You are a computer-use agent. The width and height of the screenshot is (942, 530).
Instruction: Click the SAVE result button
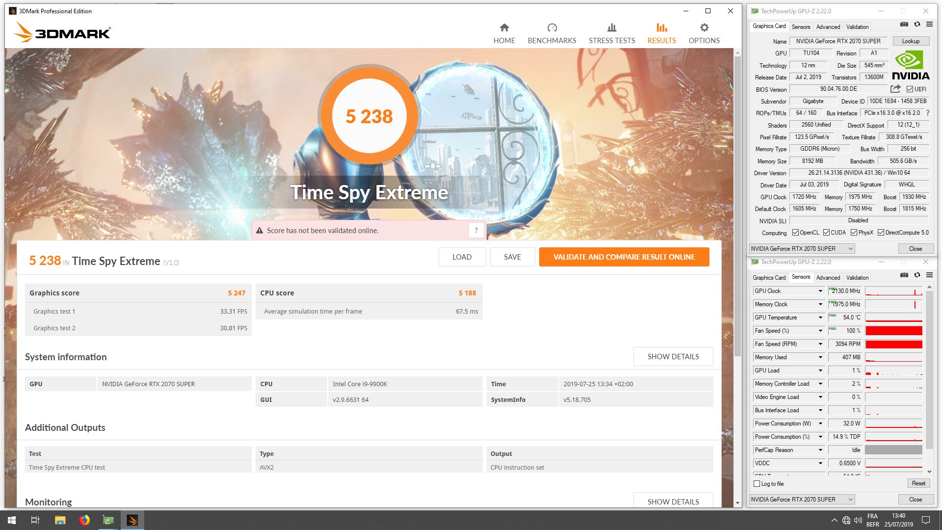(x=512, y=257)
